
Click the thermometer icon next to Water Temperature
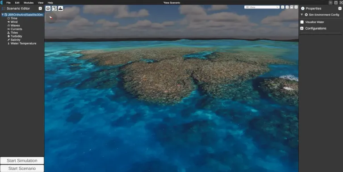click(8, 43)
